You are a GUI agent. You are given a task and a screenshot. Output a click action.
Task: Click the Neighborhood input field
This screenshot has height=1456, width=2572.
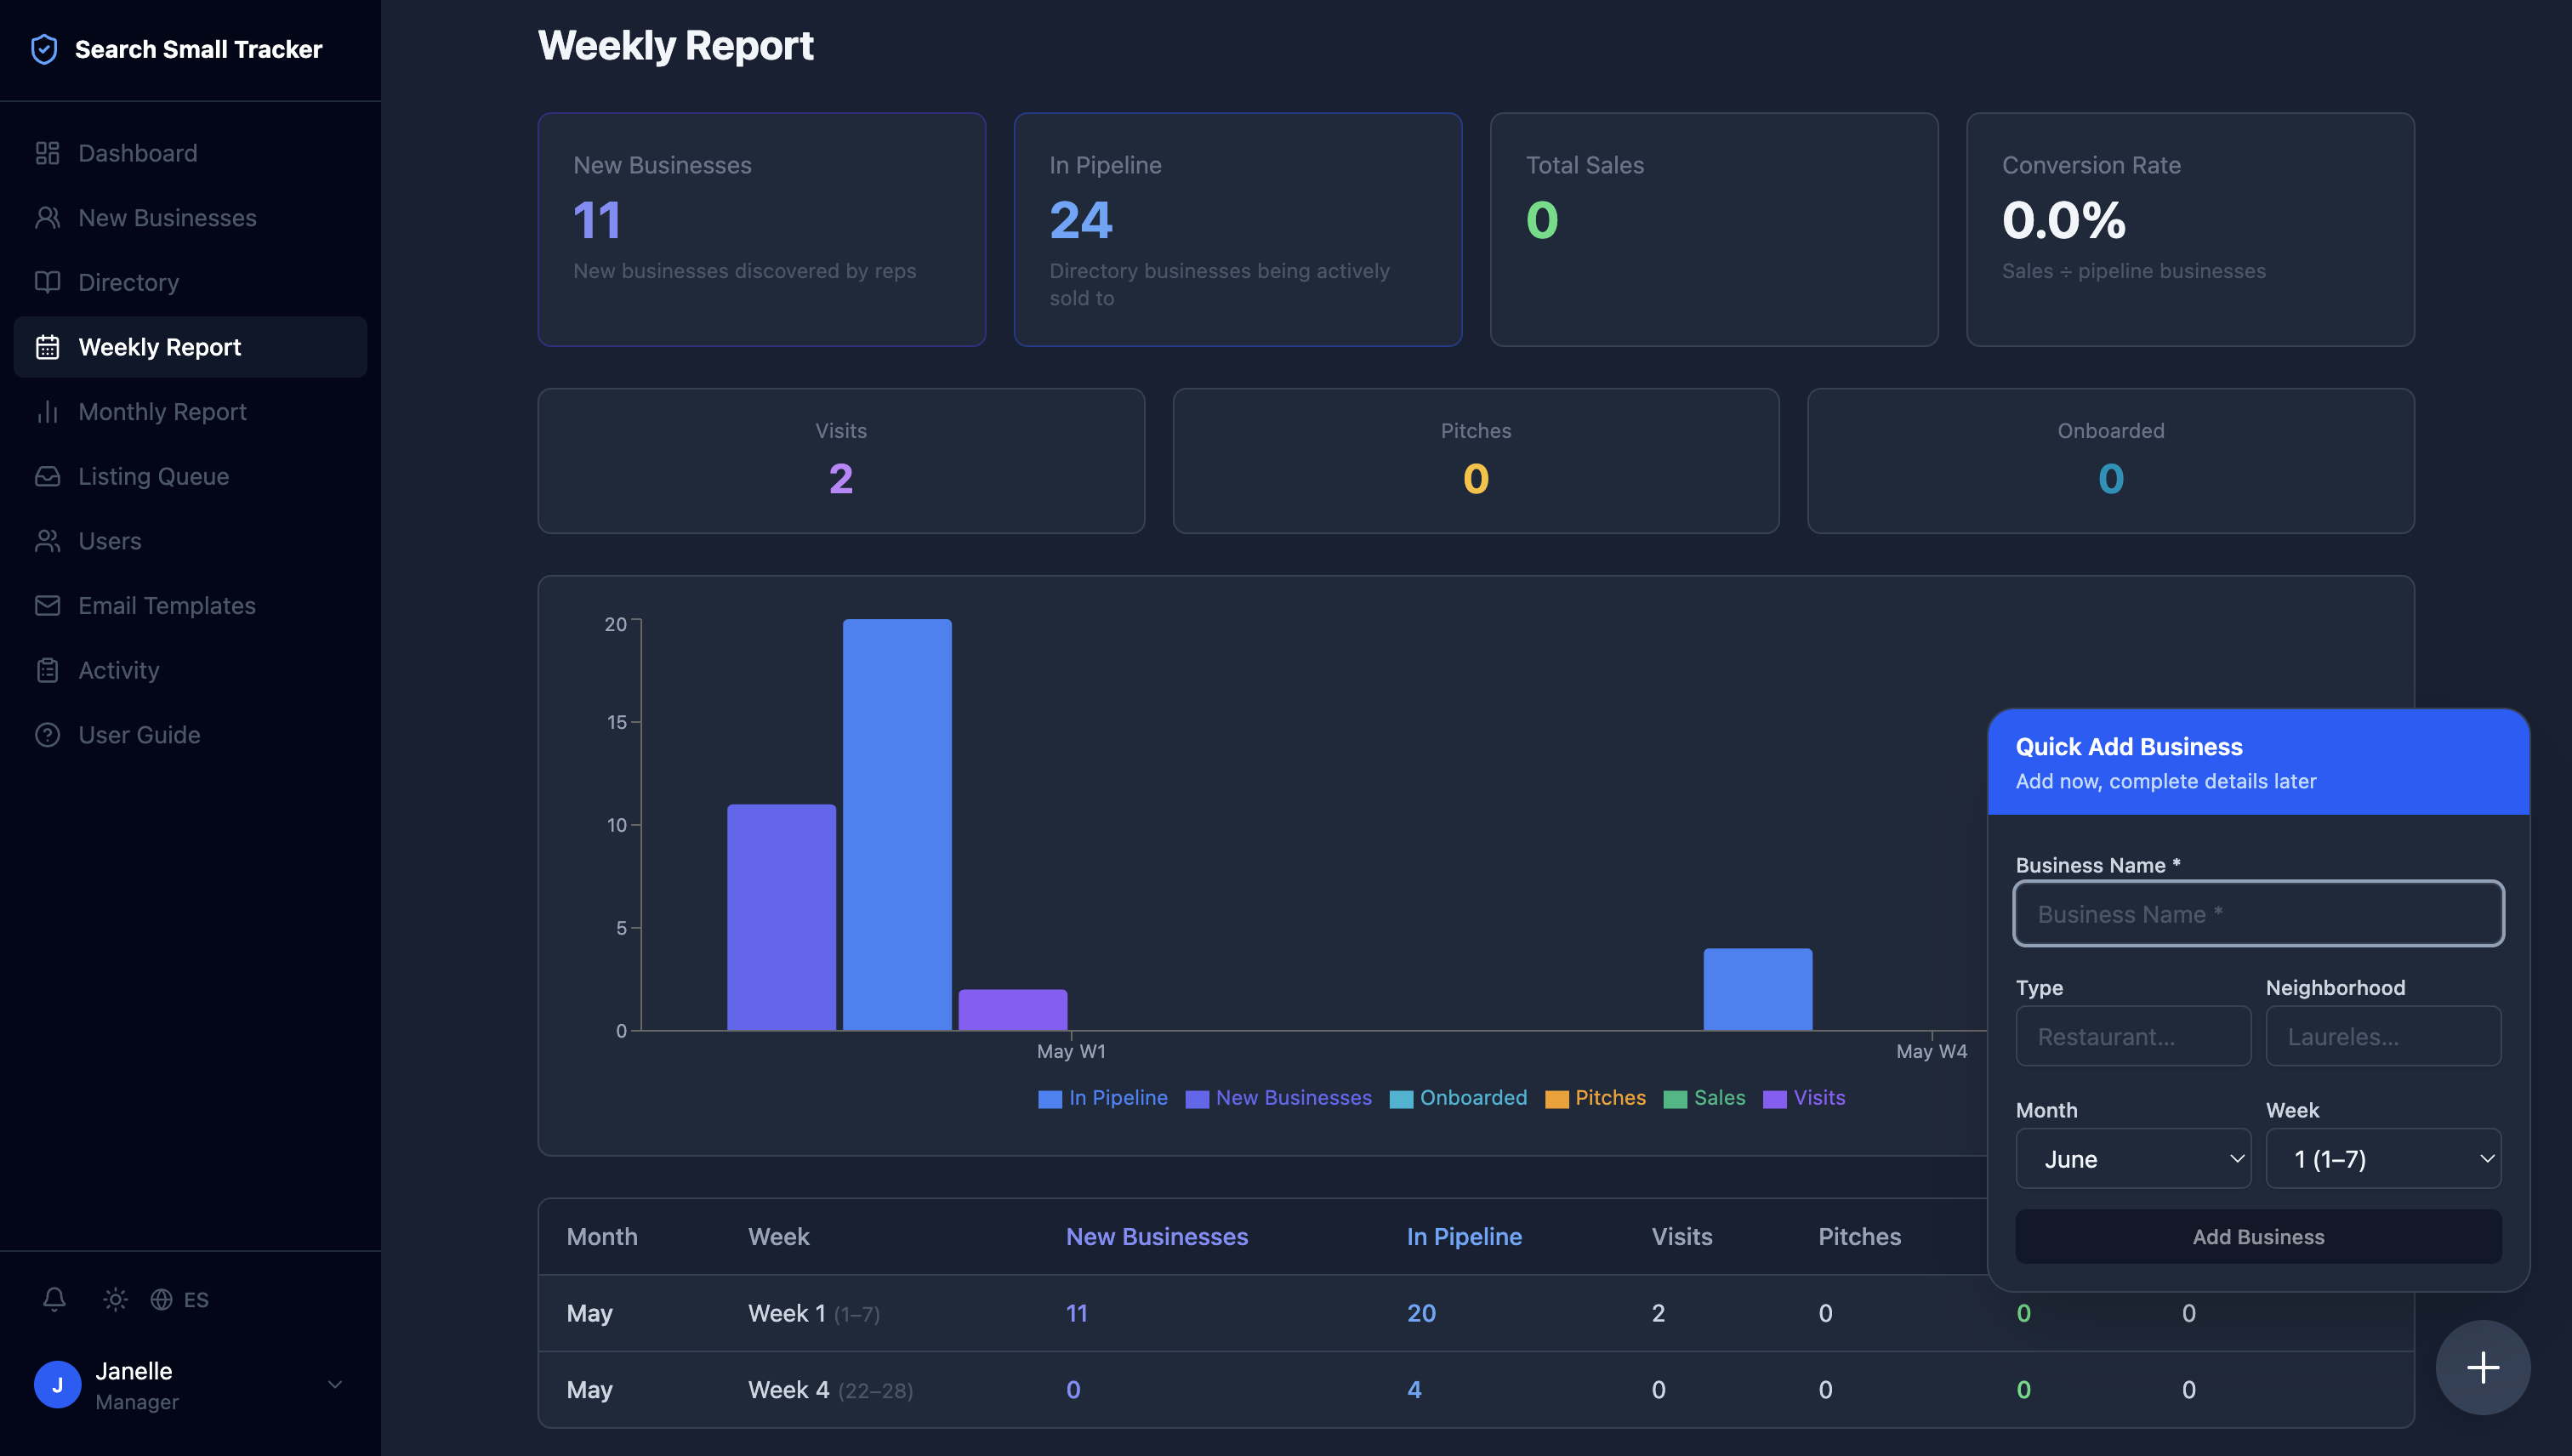[2383, 1036]
